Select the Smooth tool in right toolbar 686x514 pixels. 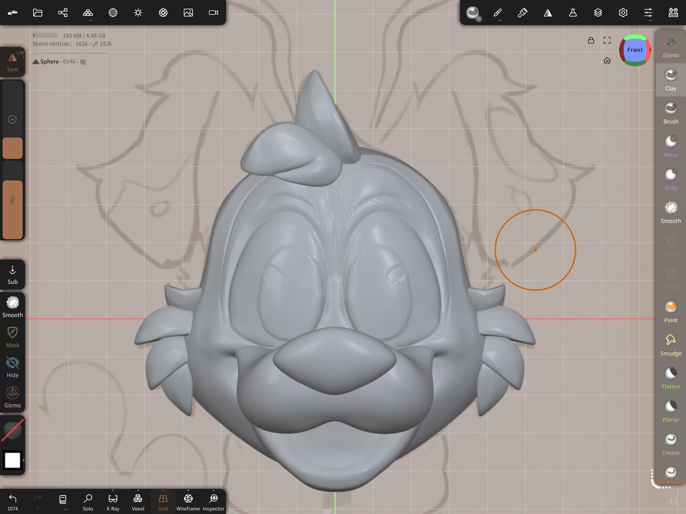pos(671,212)
